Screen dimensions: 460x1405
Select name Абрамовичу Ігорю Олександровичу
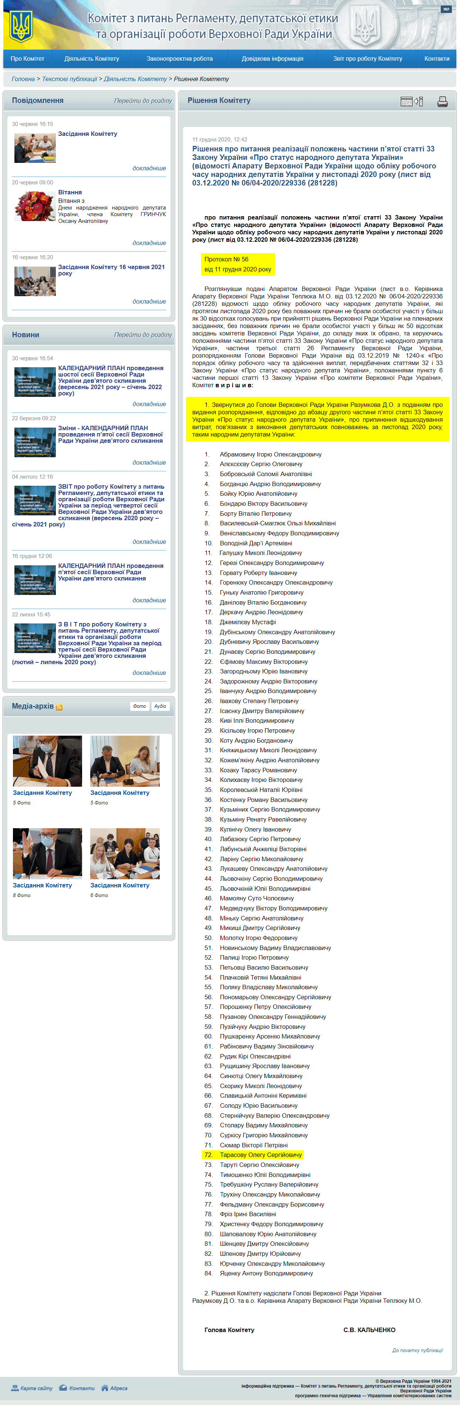[270, 454]
